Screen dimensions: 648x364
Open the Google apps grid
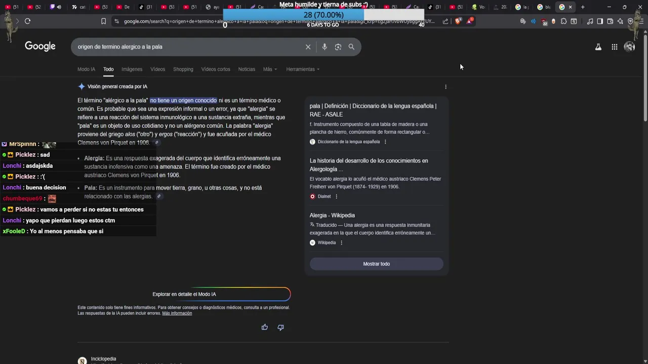[614, 47]
